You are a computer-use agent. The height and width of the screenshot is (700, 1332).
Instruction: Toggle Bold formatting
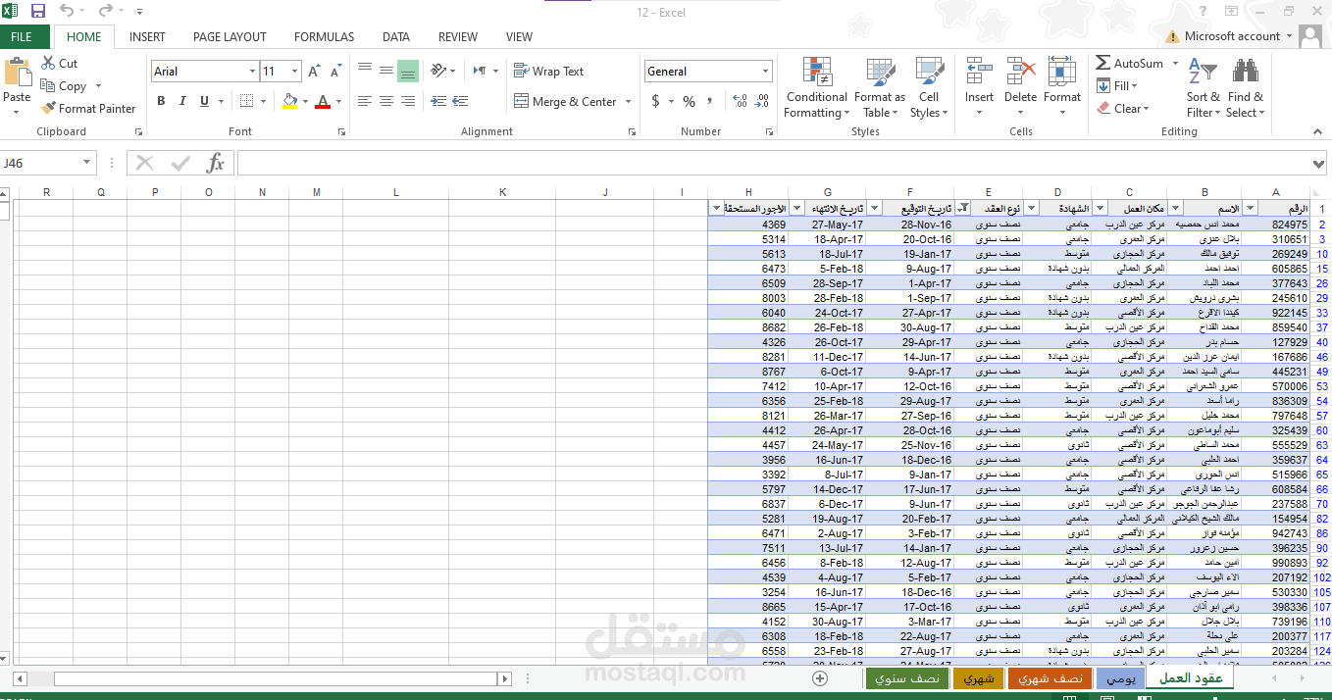pyautogui.click(x=161, y=101)
